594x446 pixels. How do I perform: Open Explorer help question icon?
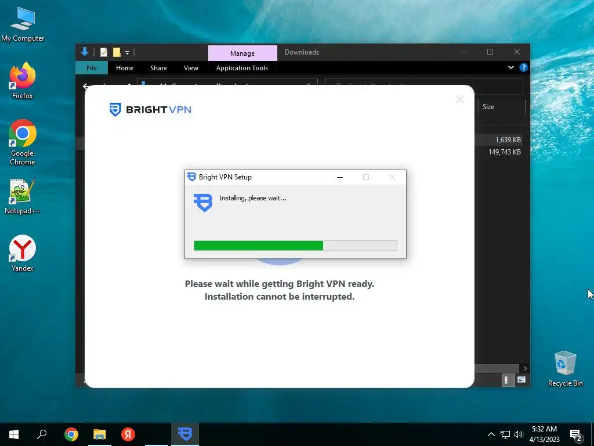524,67
